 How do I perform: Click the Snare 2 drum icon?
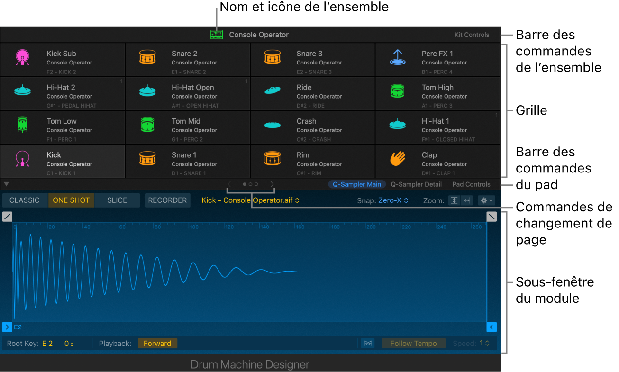click(x=147, y=57)
